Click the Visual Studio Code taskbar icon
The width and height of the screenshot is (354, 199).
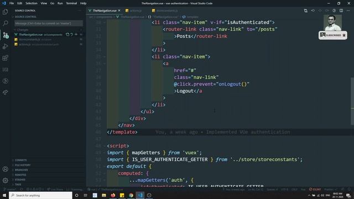click(140, 195)
